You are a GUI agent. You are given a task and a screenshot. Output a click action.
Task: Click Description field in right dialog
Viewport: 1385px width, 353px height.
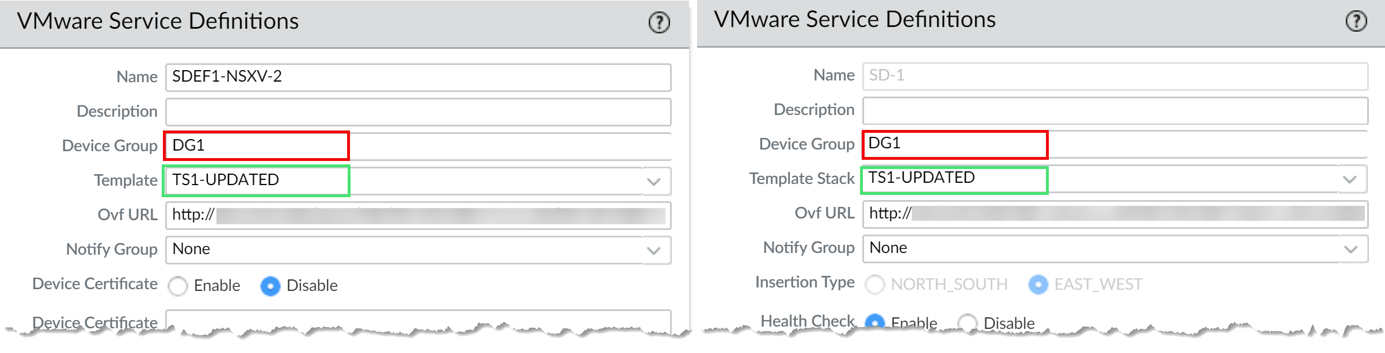(x=1114, y=110)
